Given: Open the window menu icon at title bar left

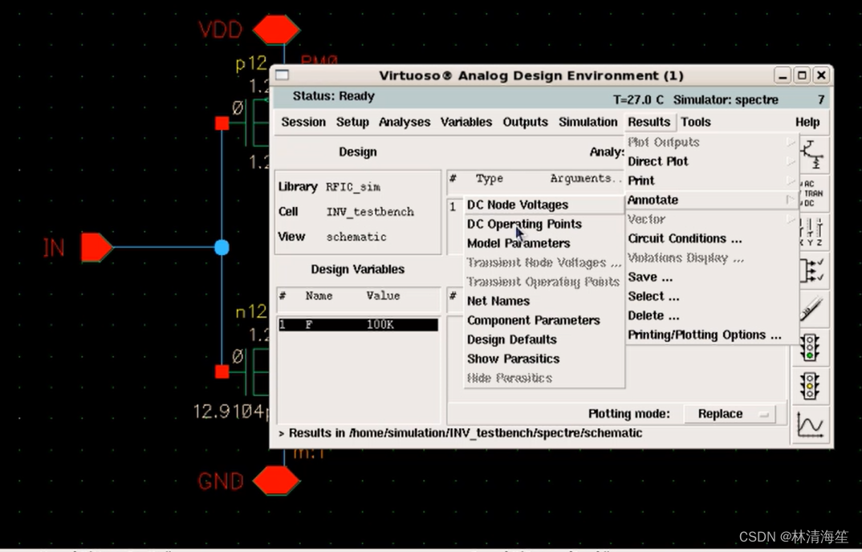Looking at the screenshot, I should click(282, 75).
